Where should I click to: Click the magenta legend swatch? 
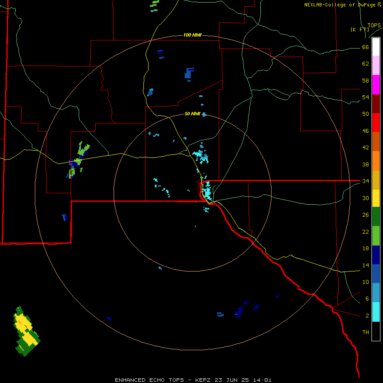pos(376,85)
